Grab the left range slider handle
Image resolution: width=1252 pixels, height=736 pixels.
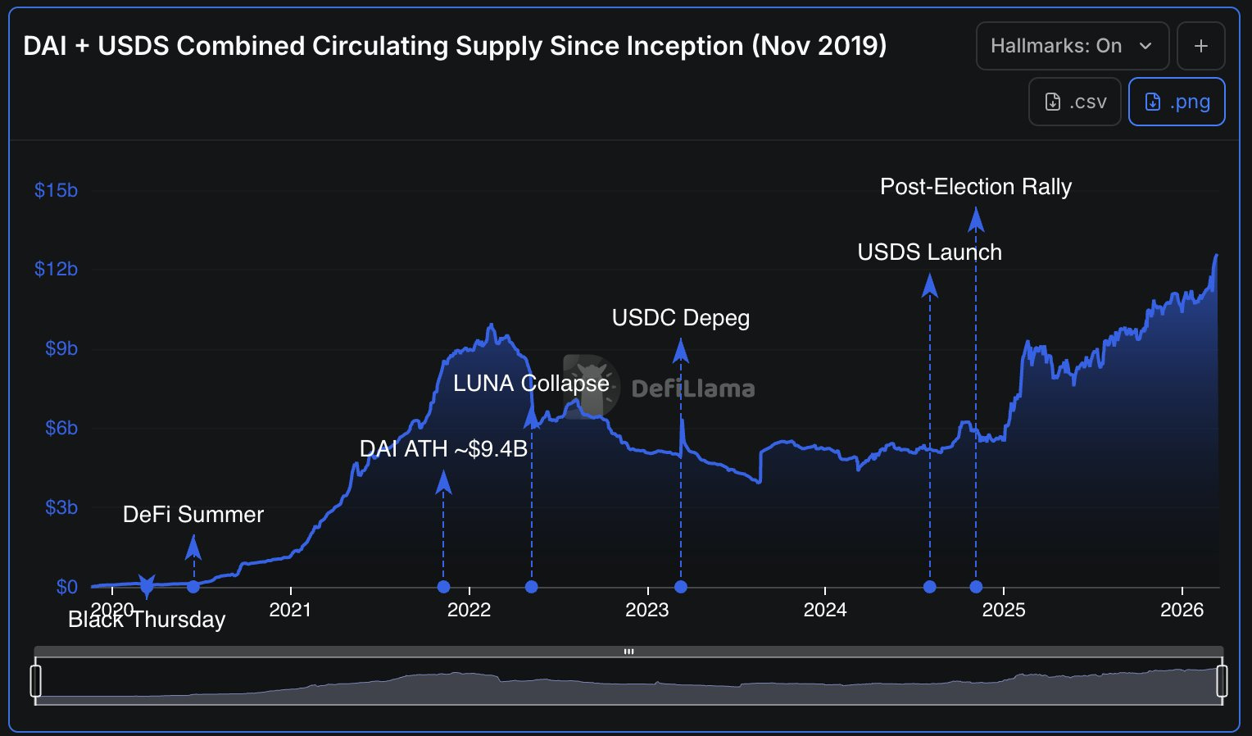click(x=35, y=681)
